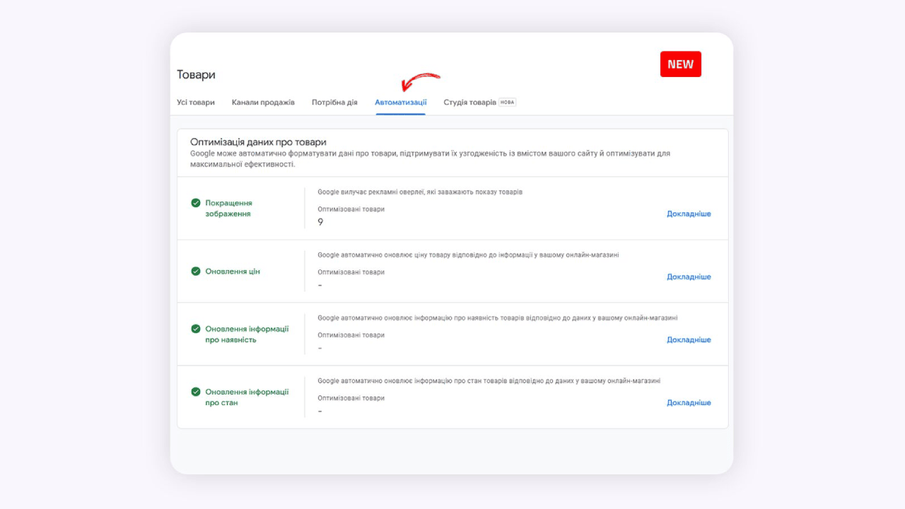Open the Студія товарів tab
This screenshot has height=509, width=905.
click(x=469, y=103)
